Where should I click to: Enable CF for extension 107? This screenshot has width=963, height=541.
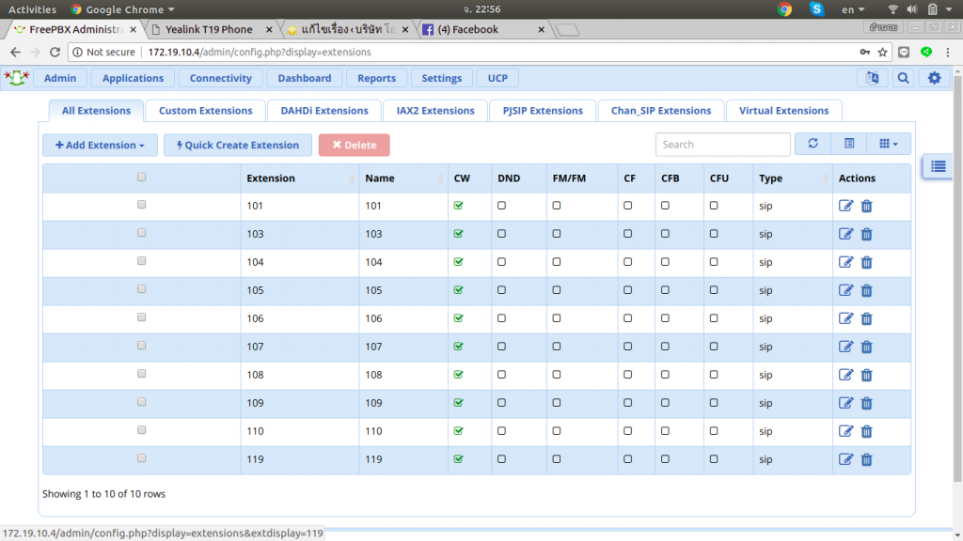pyautogui.click(x=627, y=347)
